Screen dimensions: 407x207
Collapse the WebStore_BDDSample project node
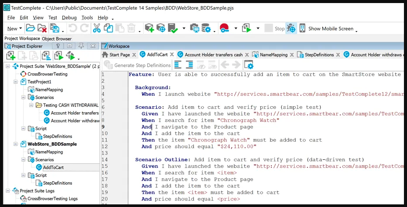[x=16, y=144]
